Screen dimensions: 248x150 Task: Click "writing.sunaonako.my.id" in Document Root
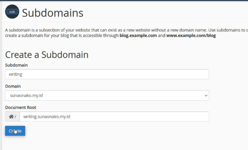(47, 117)
